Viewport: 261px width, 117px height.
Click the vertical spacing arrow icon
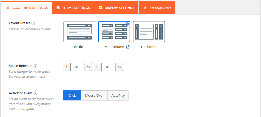coord(67,67)
